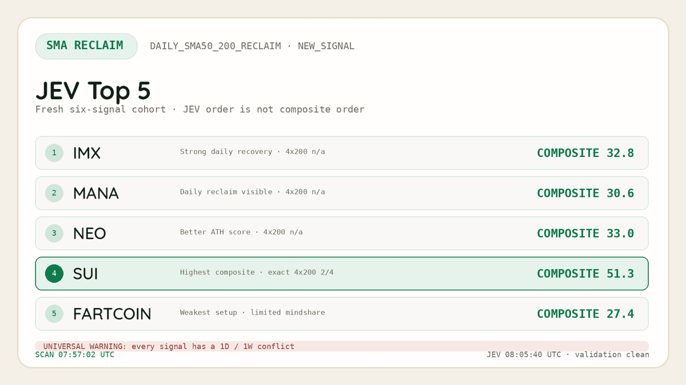Click COMPOSITE 51.3 value

click(x=585, y=274)
